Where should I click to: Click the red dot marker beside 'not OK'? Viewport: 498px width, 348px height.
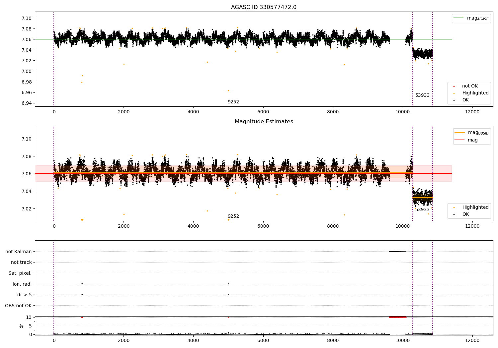(454, 86)
